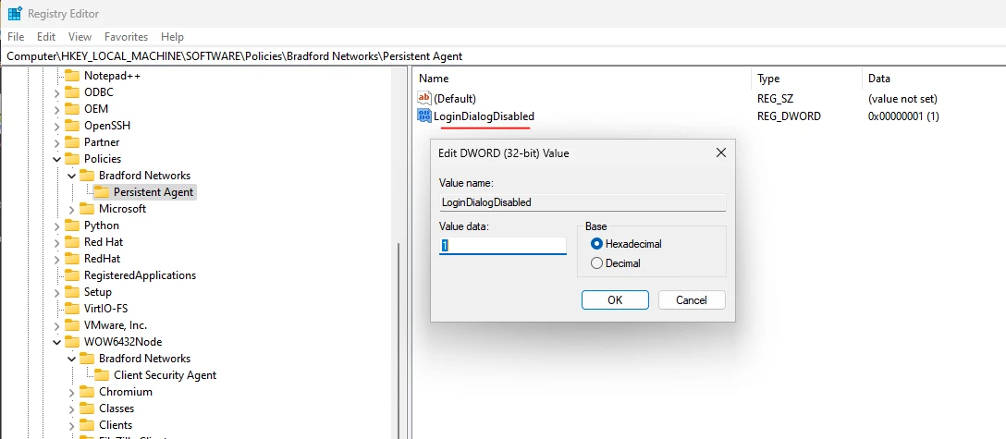Image resolution: width=1006 pixels, height=439 pixels.
Task: Expand the Microsoft tree node
Action: pos(71,209)
